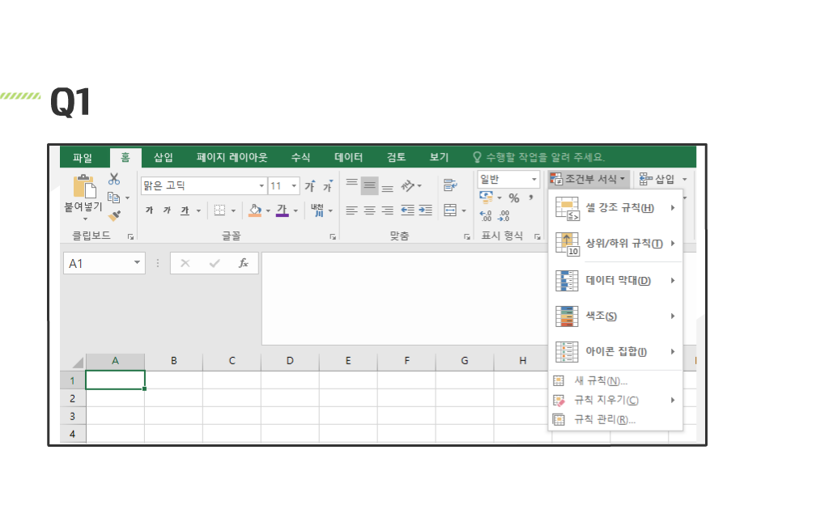829x518 pixels.
Task: Switch to the 페이지 레이아웃 tab
Action: point(232,158)
